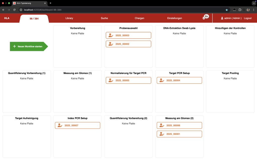Image resolution: width=257 pixels, height=161 pixels.
Task: Open plate 2025_00006 in Messung am Glomax (2)
Action: (x=179, y=125)
